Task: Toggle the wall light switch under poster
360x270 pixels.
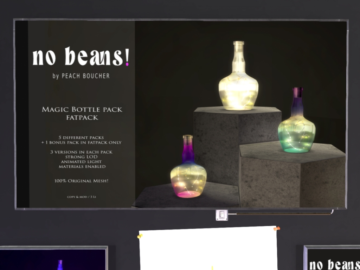Action: (x=222, y=215)
